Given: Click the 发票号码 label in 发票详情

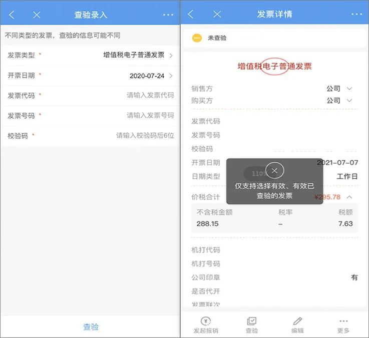Looking at the screenshot, I should click(x=206, y=135).
